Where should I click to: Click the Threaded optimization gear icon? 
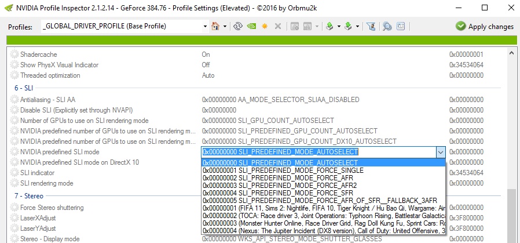(14, 75)
